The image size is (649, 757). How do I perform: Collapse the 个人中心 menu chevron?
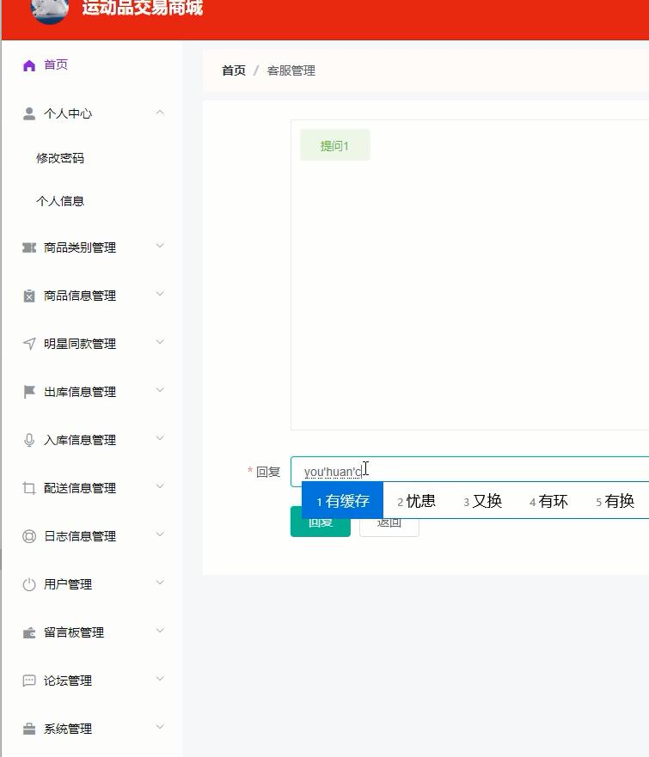(160, 113)
